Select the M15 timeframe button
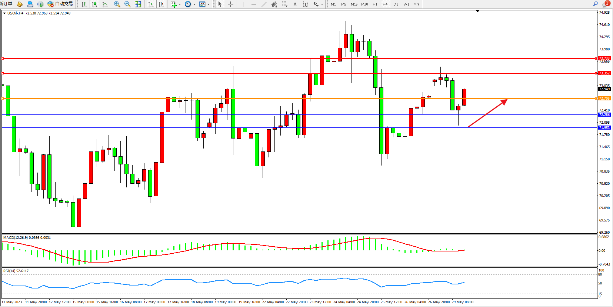 pos(354,4)
